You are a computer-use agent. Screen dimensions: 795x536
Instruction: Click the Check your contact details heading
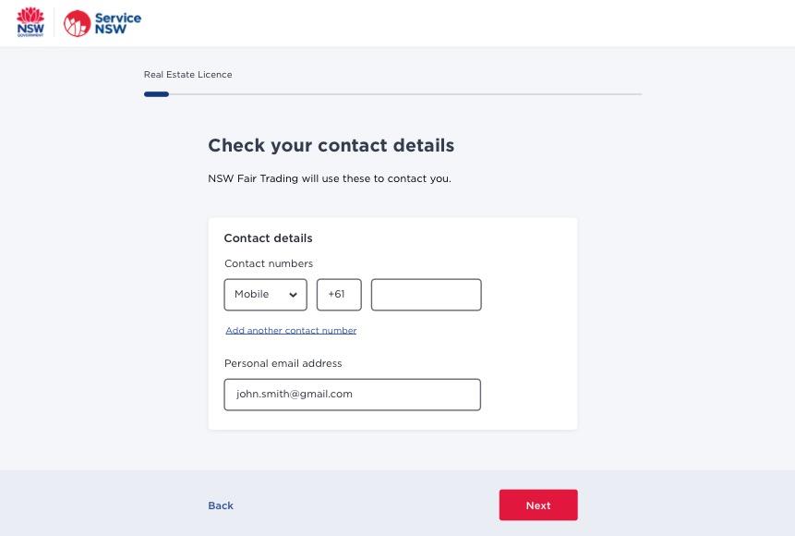331,145
